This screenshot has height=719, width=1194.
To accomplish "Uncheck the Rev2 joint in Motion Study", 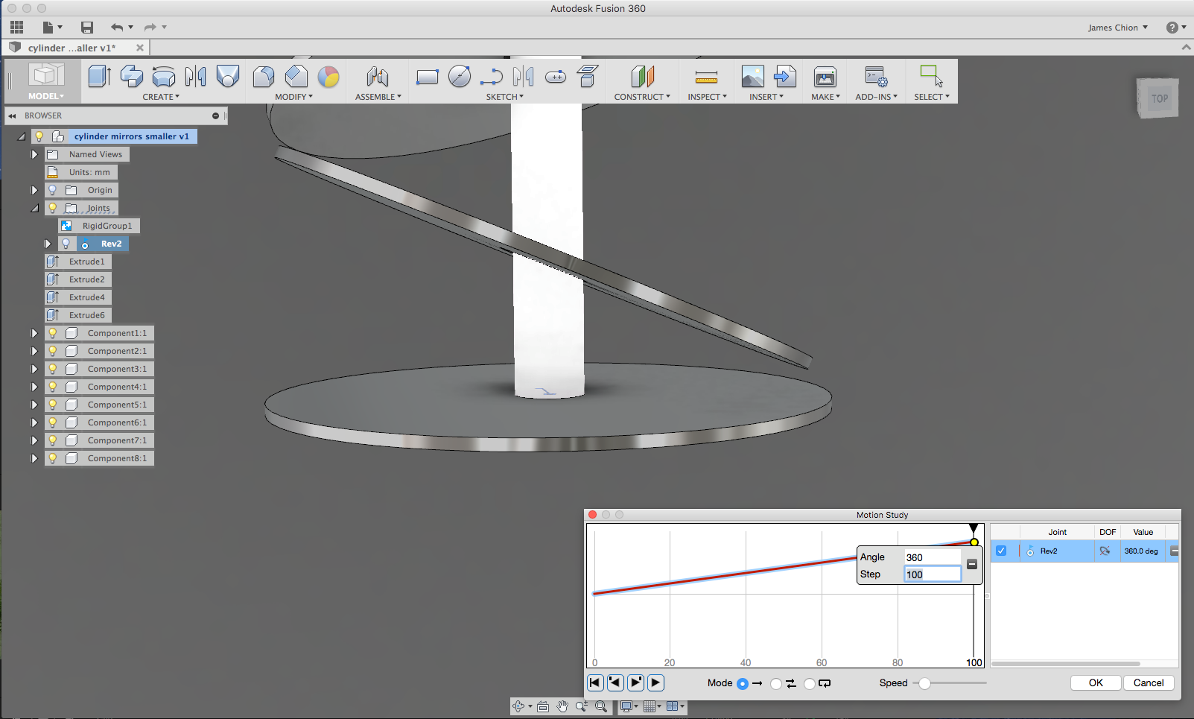I will [1001, 551].
